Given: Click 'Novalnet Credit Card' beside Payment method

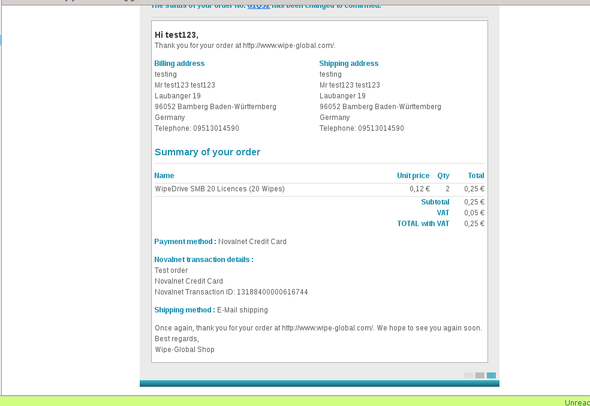Looking at the screenshot, I should [x=252, y=242].
